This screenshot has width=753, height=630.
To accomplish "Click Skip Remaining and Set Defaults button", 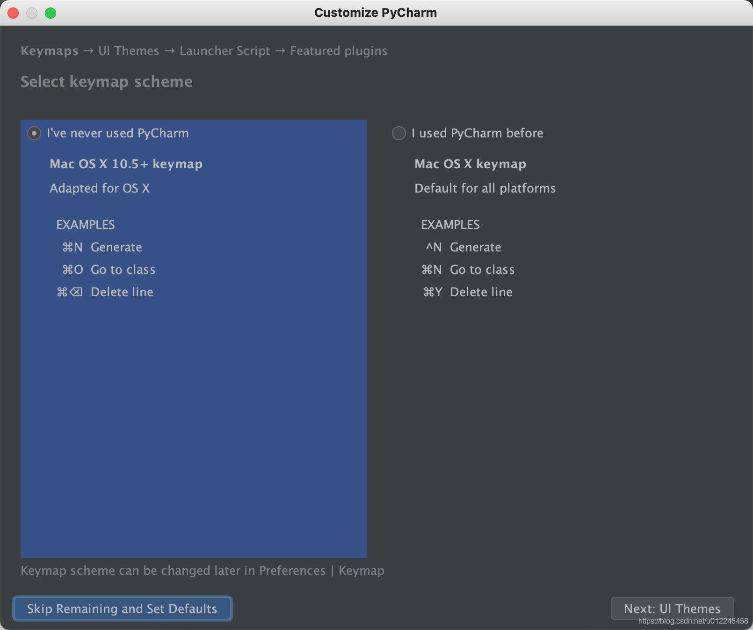I will (122, 609).
